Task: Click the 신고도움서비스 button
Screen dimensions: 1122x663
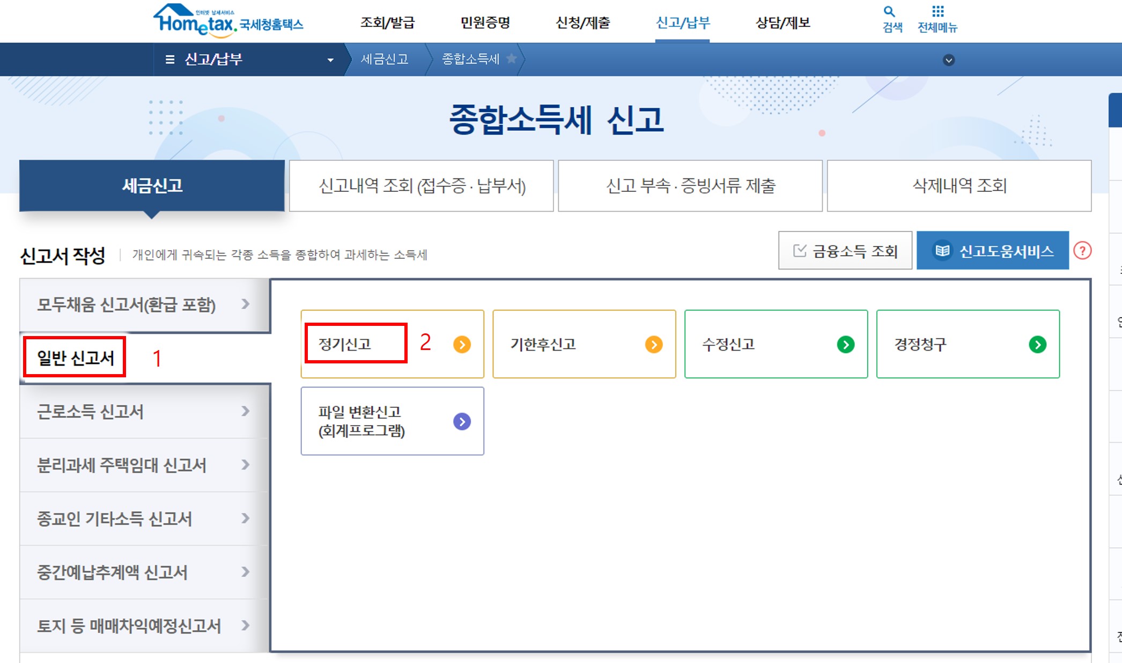Action: pyautogui.click(x=992, y=250)
